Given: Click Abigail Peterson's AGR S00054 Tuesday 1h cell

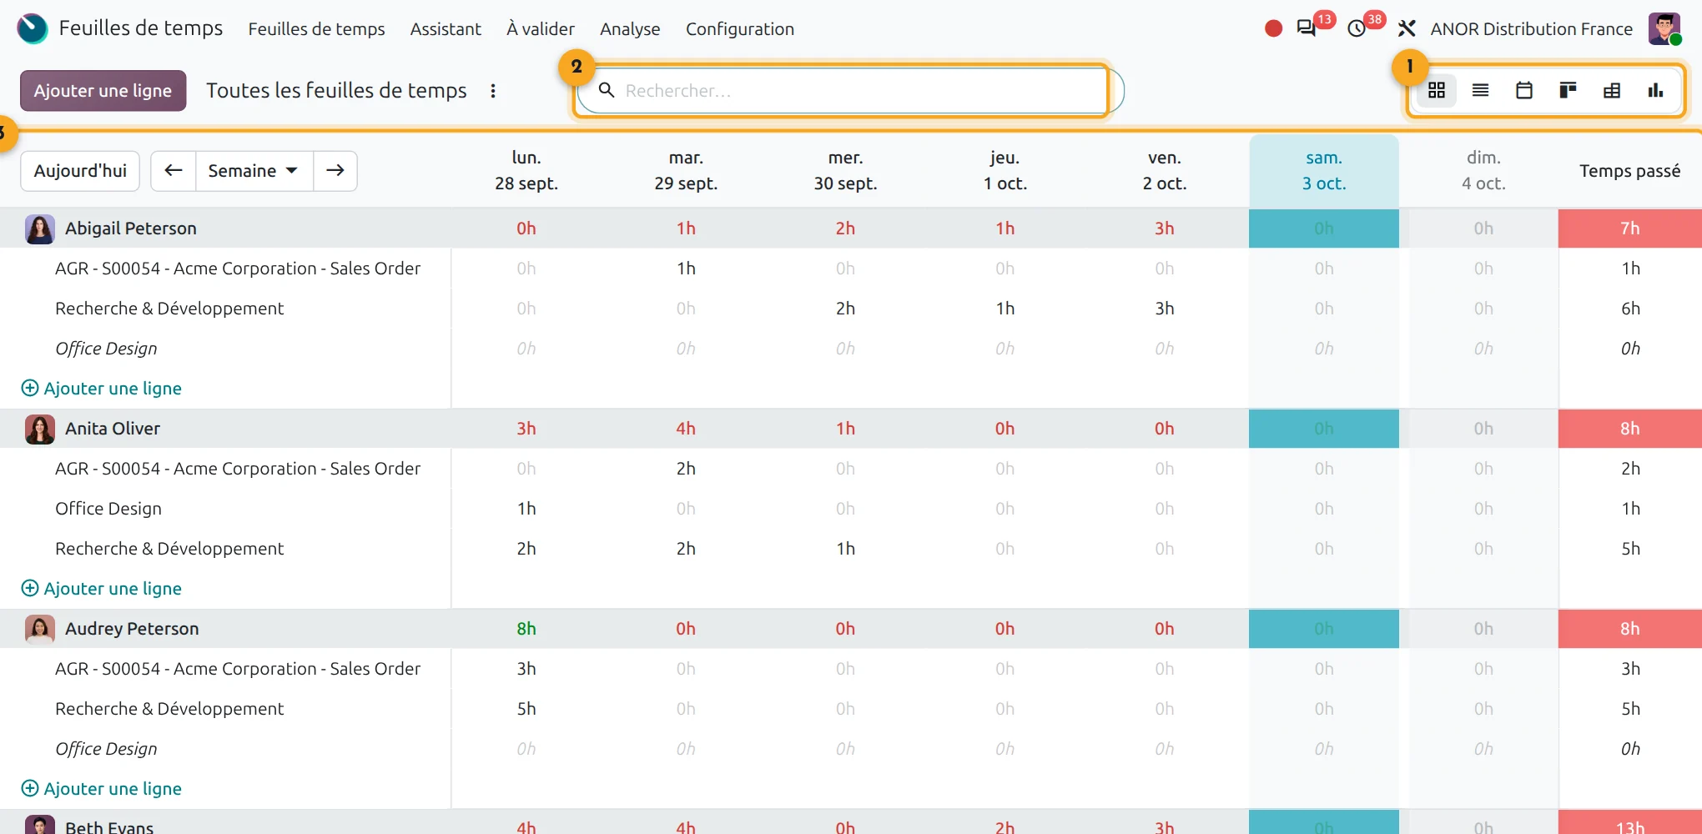Looking at the screenshot, I should point(686,269).
